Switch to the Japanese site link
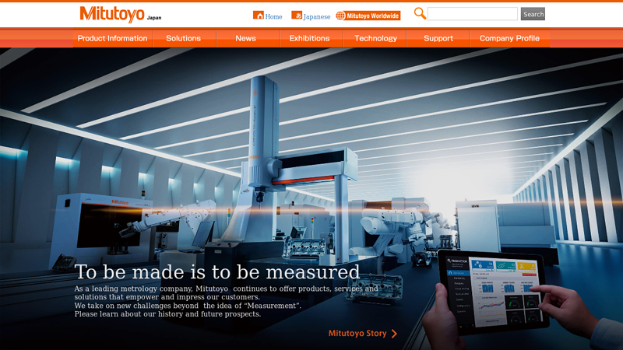 coord(317,16)
